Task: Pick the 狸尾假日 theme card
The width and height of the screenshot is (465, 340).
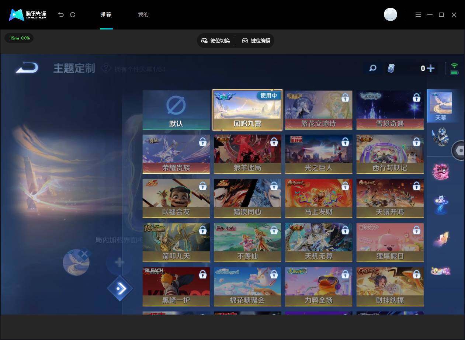Action: tap(390, 243)
